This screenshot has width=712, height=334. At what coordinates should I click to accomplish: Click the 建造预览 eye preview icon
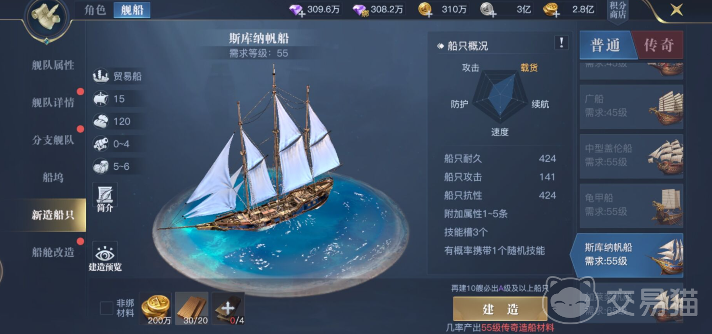(x=105, y=256)
